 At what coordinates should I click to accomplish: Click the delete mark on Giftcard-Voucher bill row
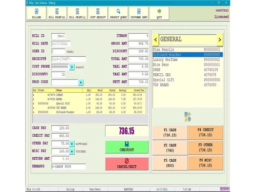33,112
